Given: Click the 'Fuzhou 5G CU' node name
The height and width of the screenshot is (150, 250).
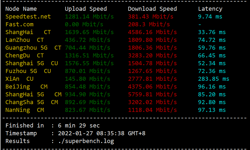Looking at the screenshot, I should 28,71.
